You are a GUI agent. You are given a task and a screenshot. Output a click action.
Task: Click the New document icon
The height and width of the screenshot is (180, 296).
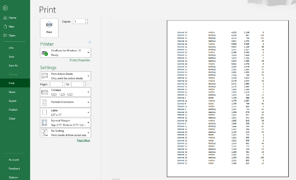coord(5,27)
